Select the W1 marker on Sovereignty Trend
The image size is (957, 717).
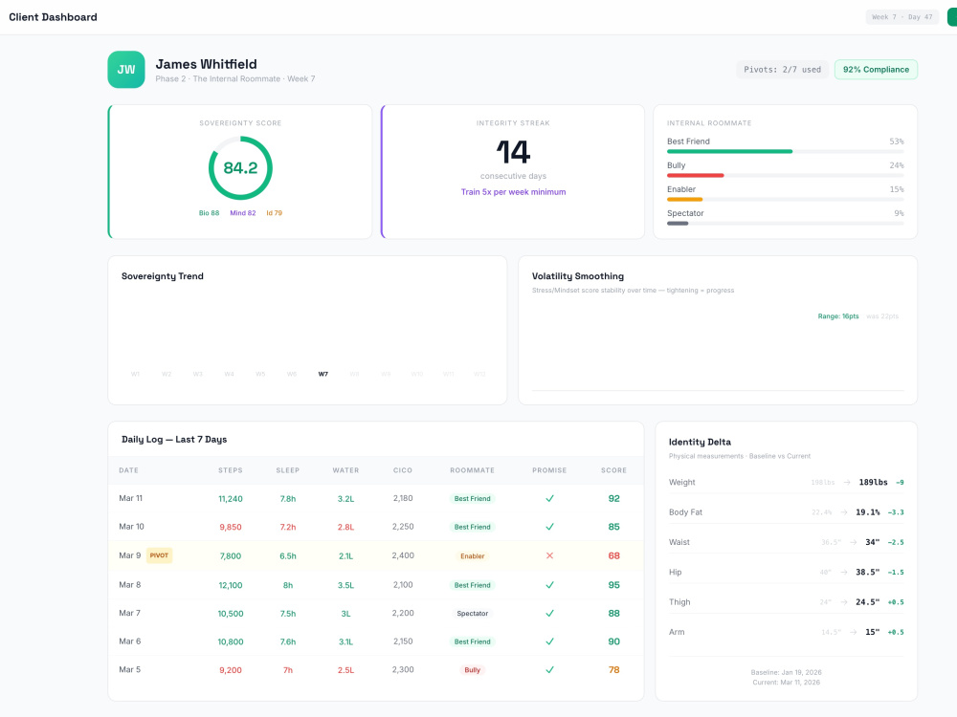(x=135, y=374)
